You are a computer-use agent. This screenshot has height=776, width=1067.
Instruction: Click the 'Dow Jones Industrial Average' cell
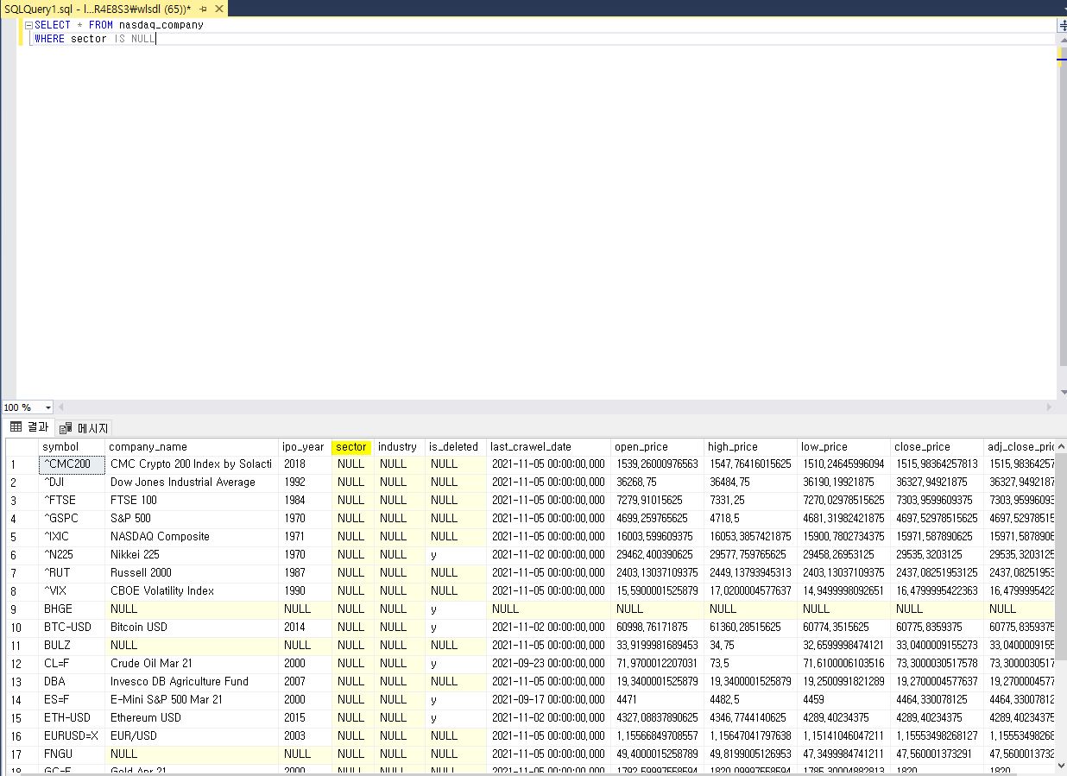tap(192, 483)
